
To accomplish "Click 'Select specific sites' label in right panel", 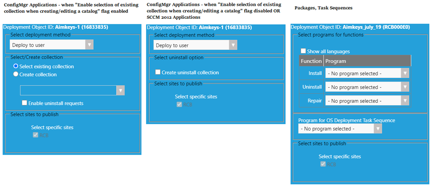I will [340, 156].
